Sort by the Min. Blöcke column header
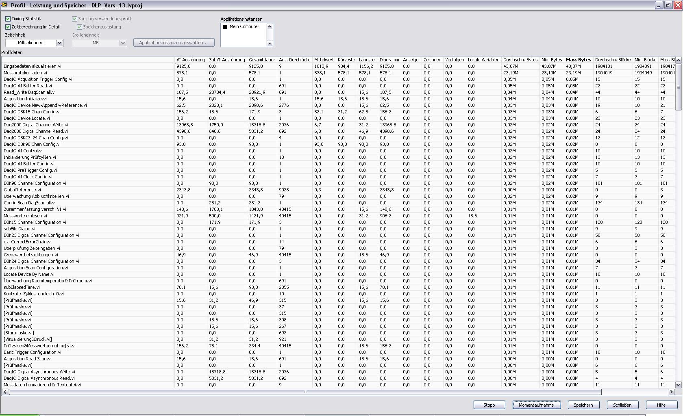This screenshot has height=416, width=683. coord(645,60)
